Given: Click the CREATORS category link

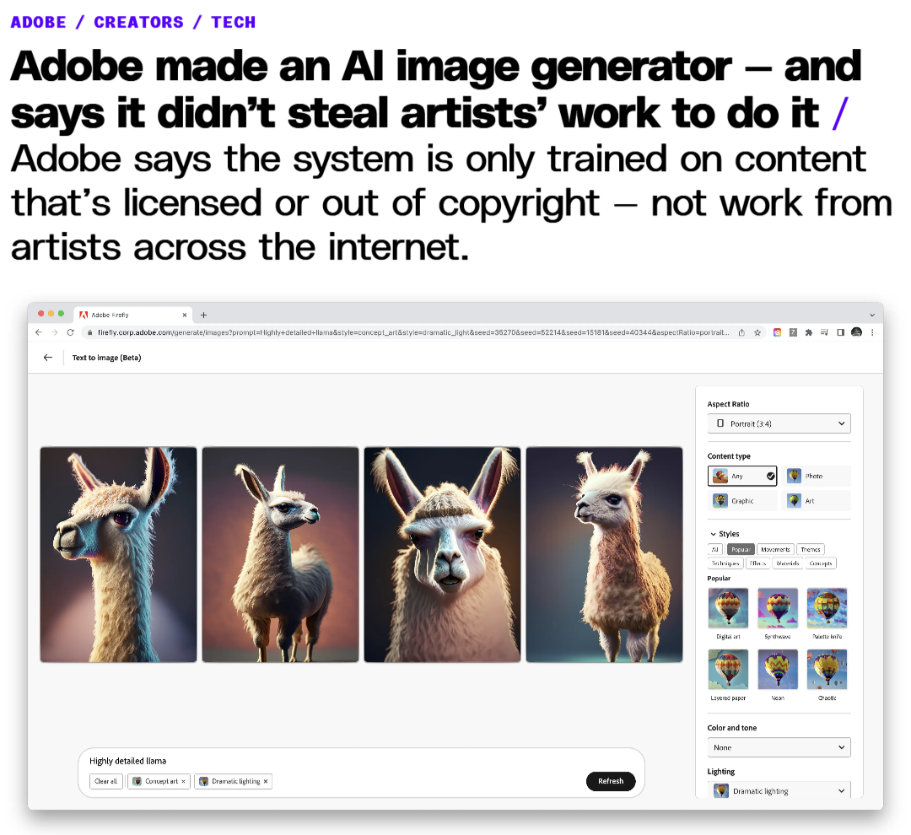Looking at the screenshot, I should tap(139, 22).
